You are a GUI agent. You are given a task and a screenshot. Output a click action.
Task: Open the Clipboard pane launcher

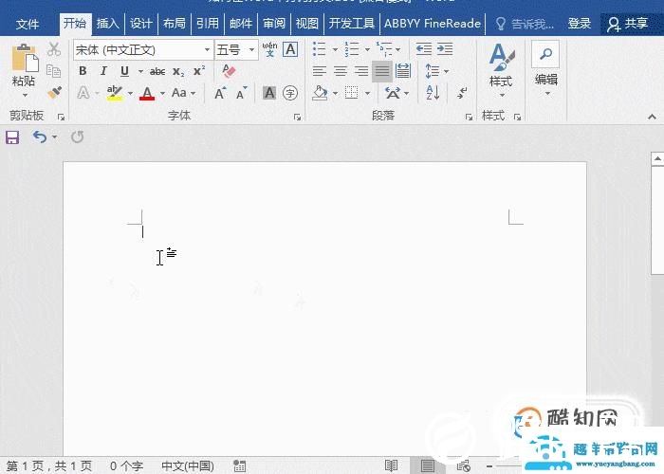coord(62,118)
